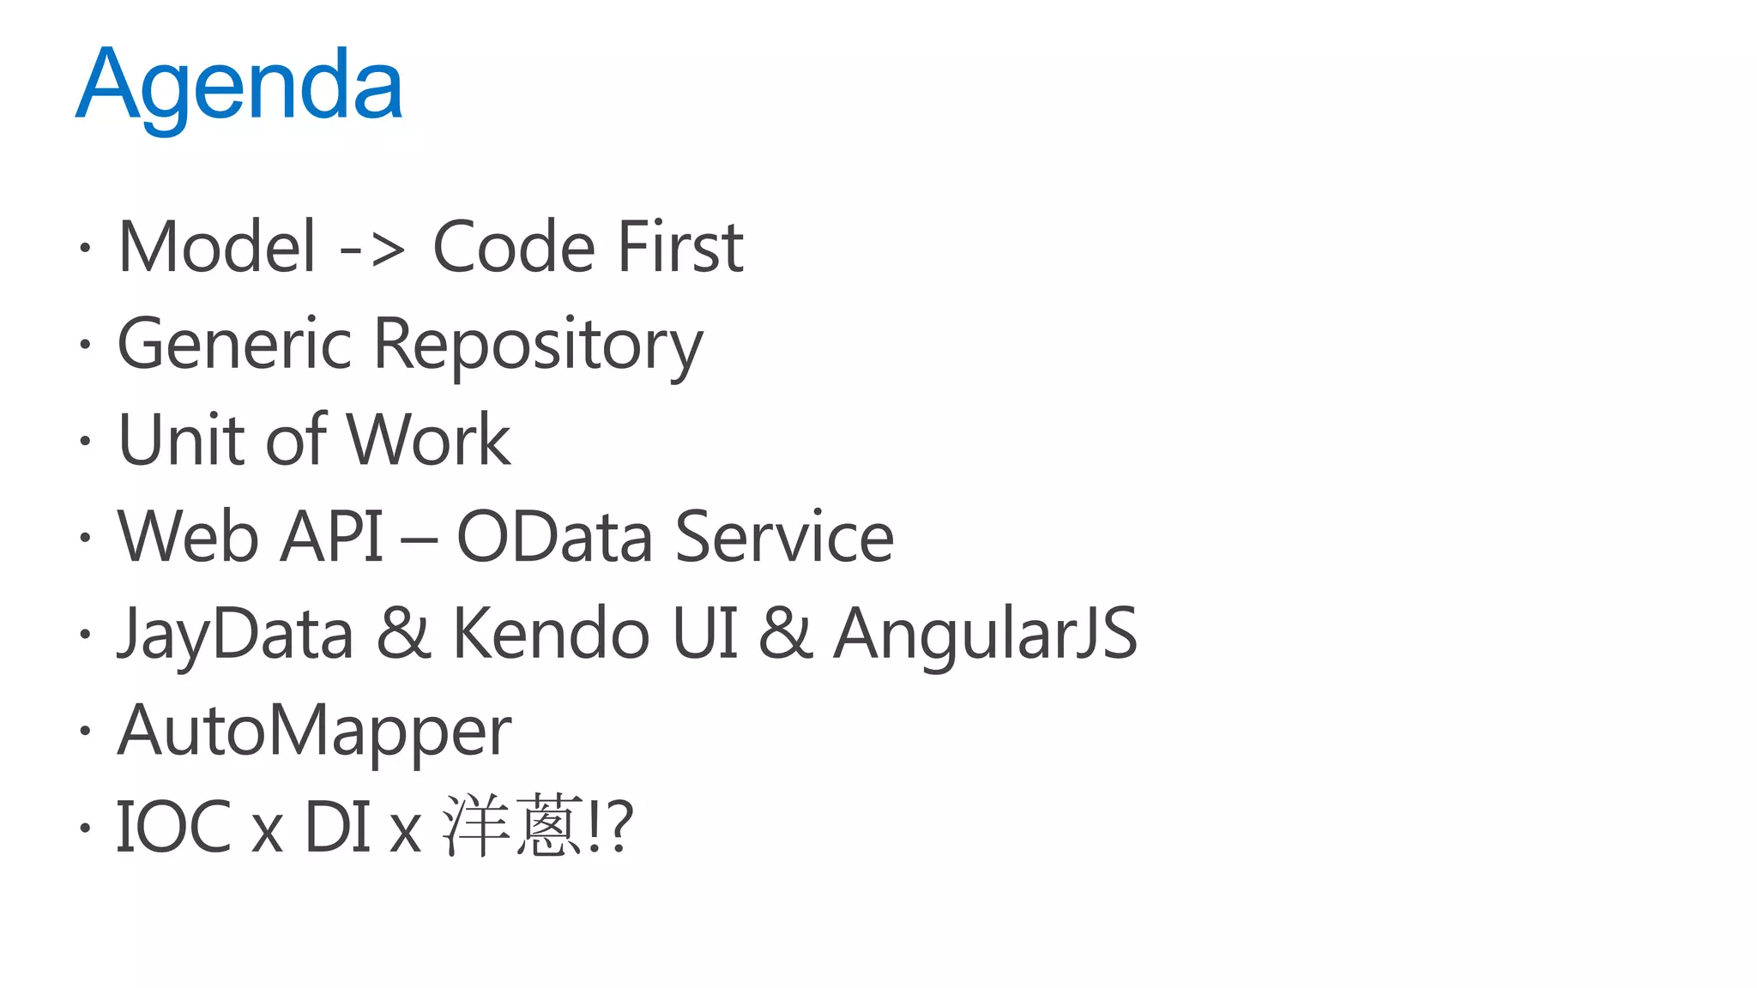Click the Kendo UI text
Image resolution: width=1757 pixels, height=988 pixels.
[595, 634]
